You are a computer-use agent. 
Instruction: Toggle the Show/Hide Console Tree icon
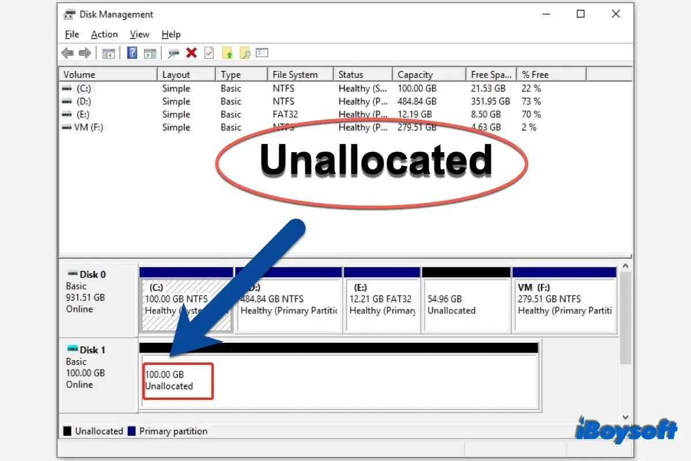click(x=108, y=52)
